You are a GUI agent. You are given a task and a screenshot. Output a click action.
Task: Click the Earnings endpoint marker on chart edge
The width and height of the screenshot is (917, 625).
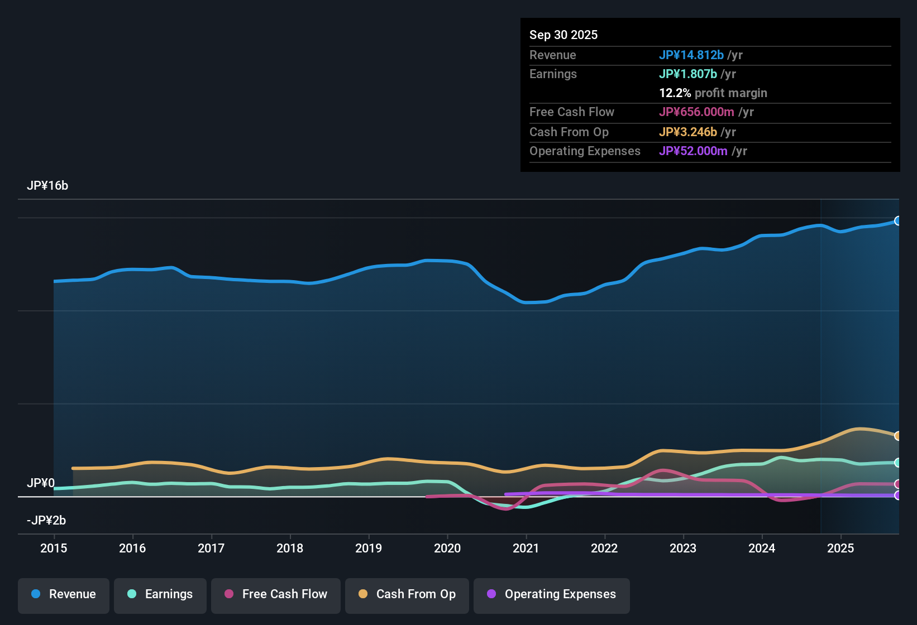[898, 462]
